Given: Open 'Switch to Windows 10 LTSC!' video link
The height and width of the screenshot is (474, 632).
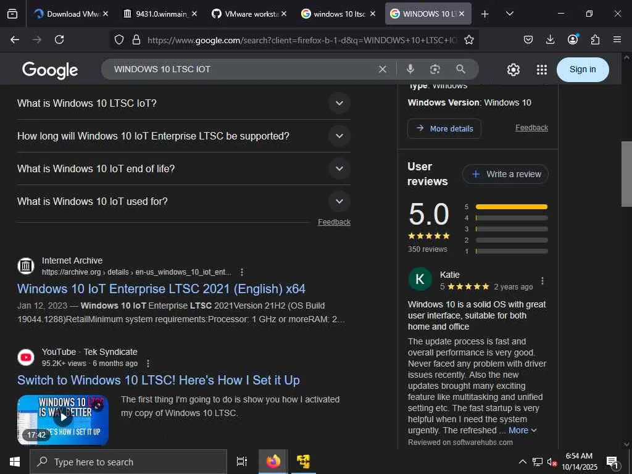Looking at the screenshot, I should (159, 380).
